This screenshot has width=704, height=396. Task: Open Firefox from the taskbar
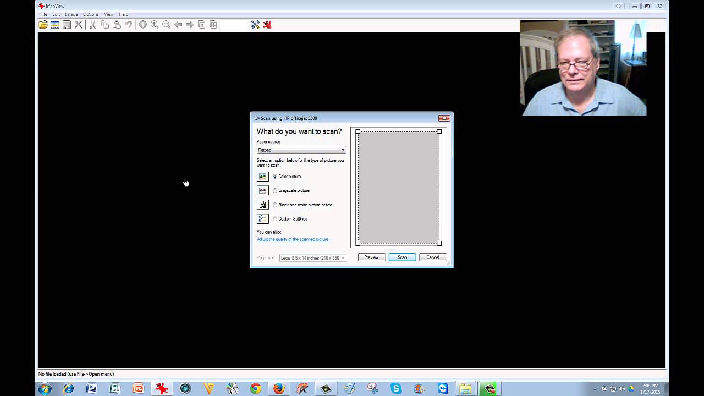(x=279, y=389)
